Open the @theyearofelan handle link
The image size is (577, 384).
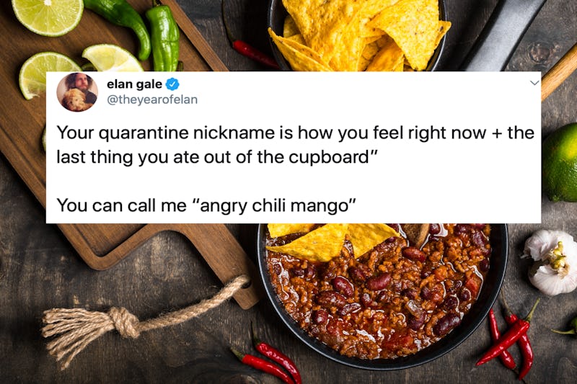(x=152, y=99)
